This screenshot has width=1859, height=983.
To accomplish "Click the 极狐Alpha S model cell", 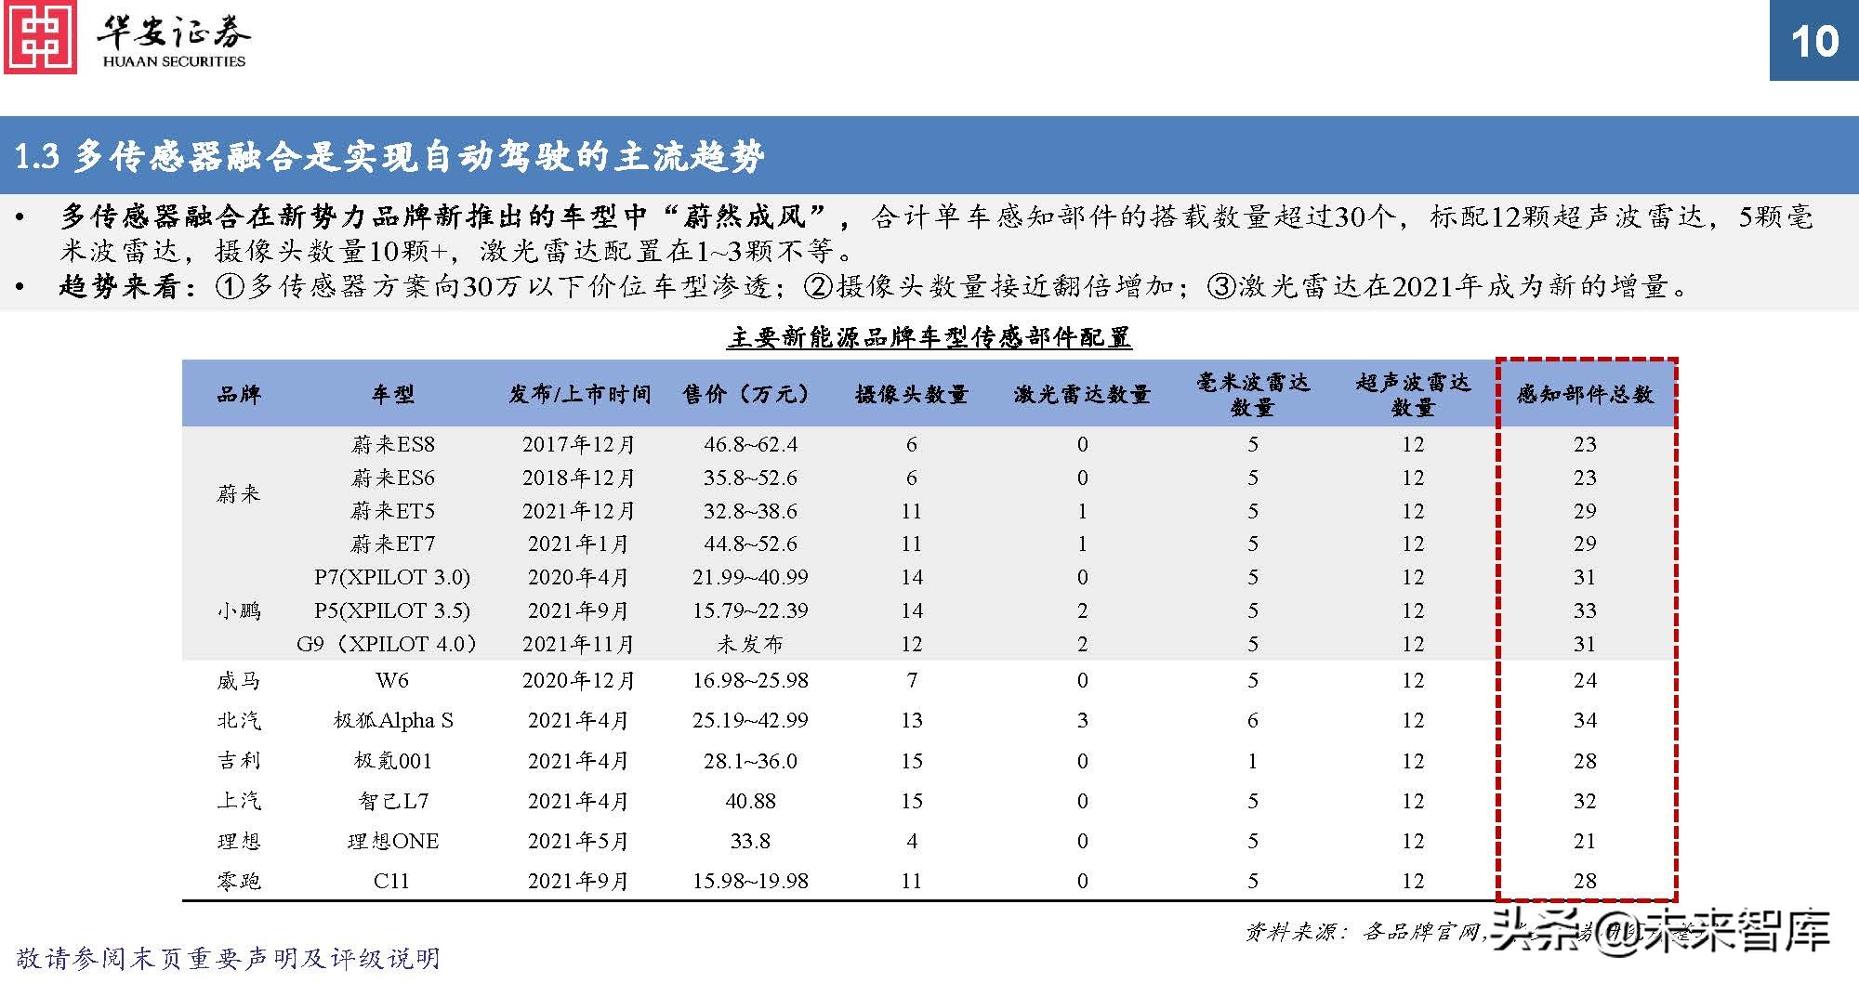I will tap(392, 720).
